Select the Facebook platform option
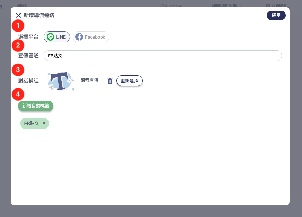Screen dimensions: 302x217 coord(91,37)
